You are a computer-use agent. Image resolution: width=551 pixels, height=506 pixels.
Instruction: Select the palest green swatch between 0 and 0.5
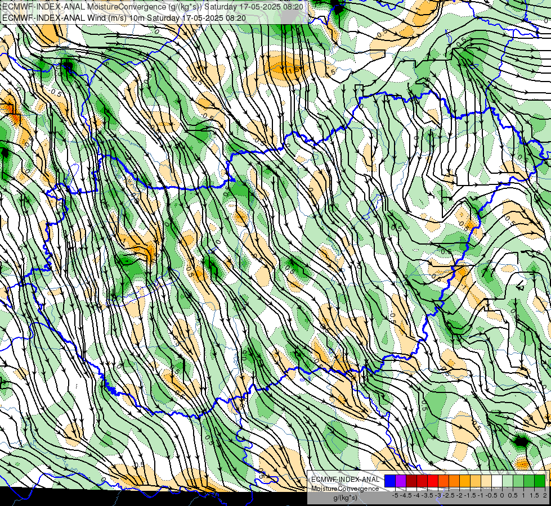(508, 481)
